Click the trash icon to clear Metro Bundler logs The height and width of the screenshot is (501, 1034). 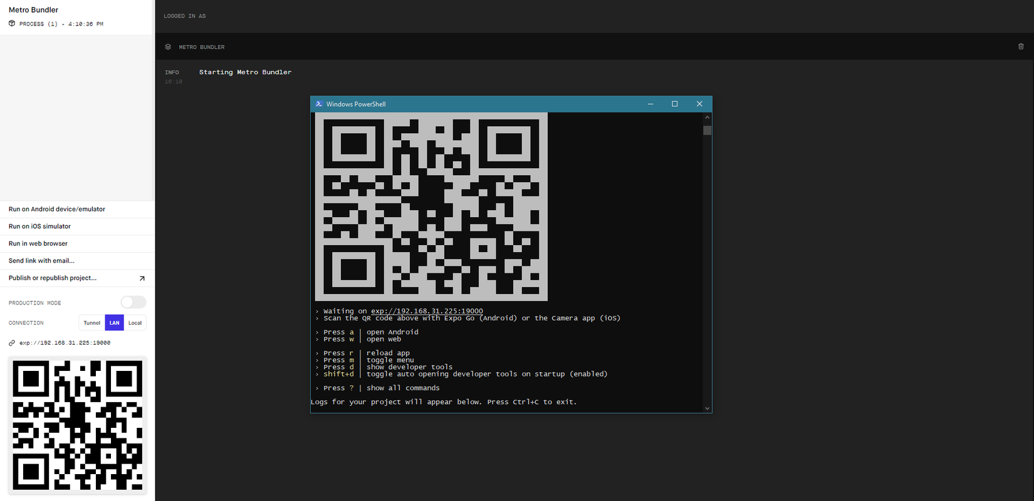click(x=1021, y=46)
